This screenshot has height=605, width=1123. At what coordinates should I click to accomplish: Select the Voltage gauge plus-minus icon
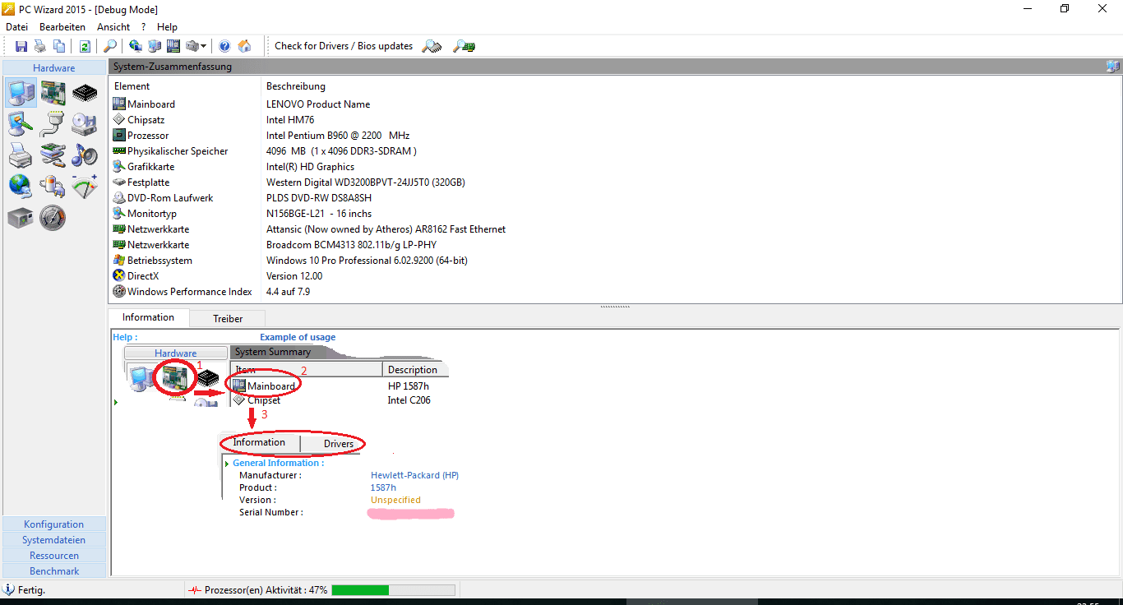tap(84, 187)
